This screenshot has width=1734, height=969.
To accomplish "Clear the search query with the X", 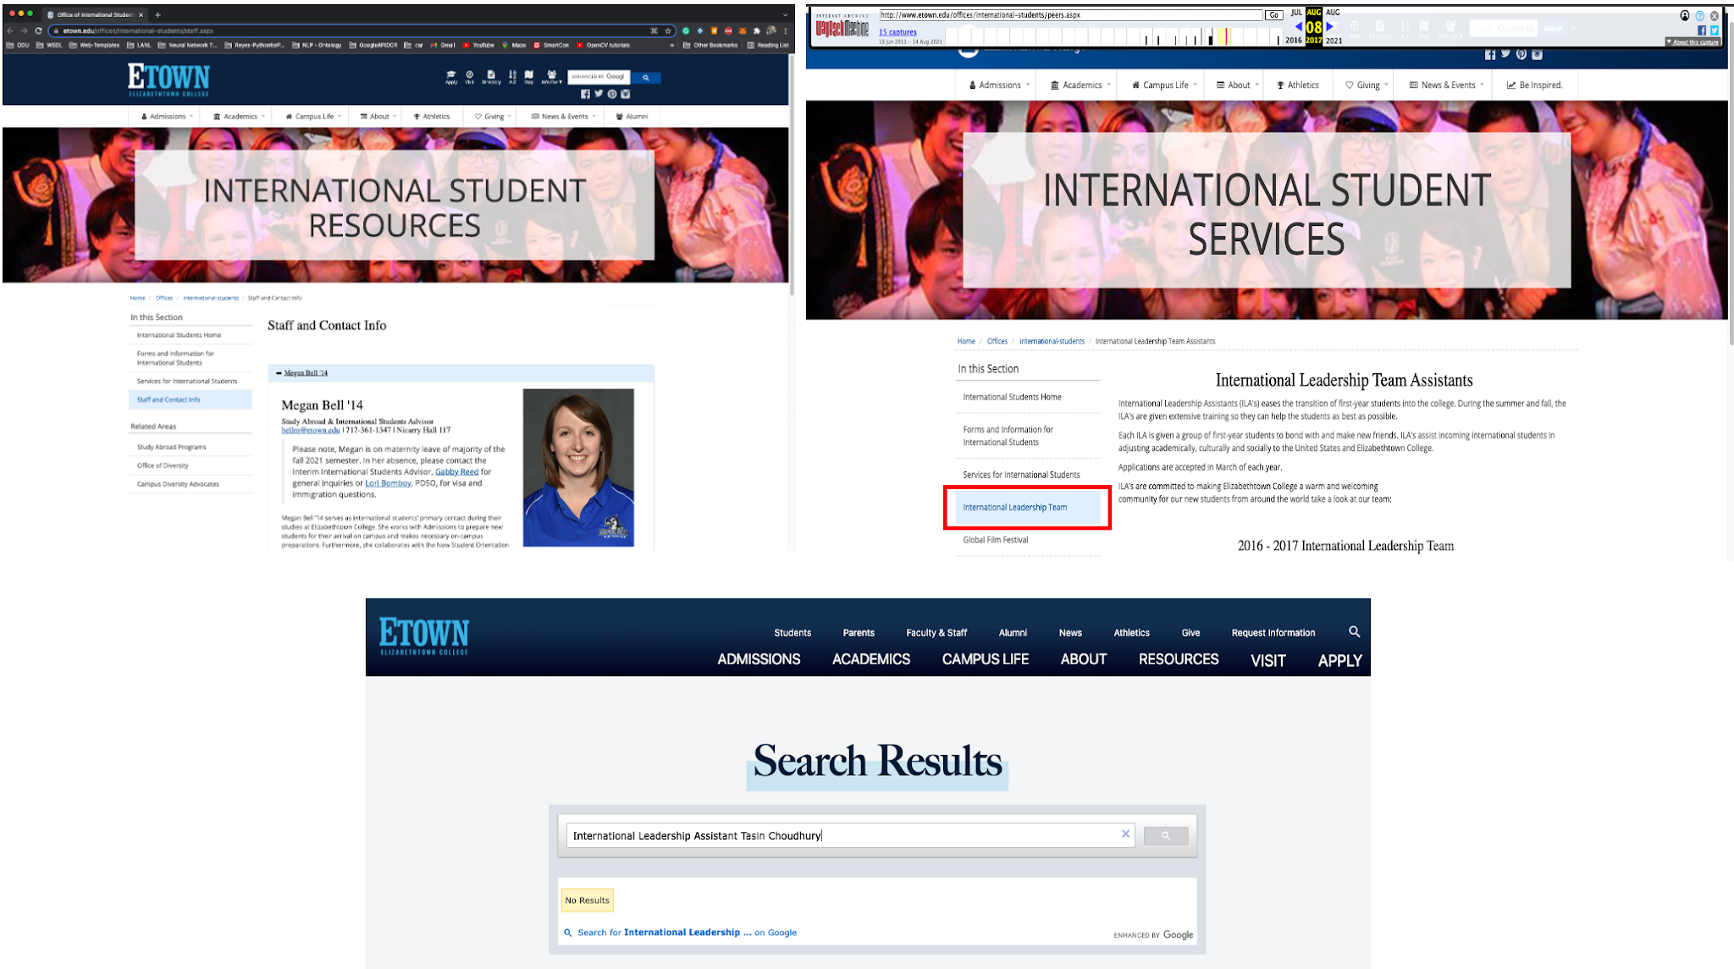I will pos(1125,834).
